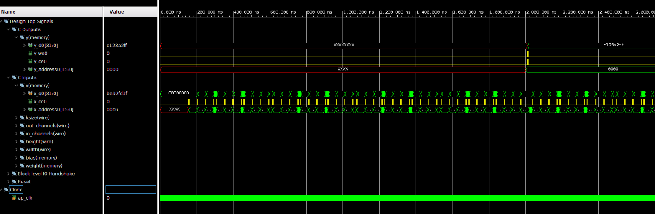655x214 pixels.
Task: Click the Clock row value field
Action: (130, 190)
